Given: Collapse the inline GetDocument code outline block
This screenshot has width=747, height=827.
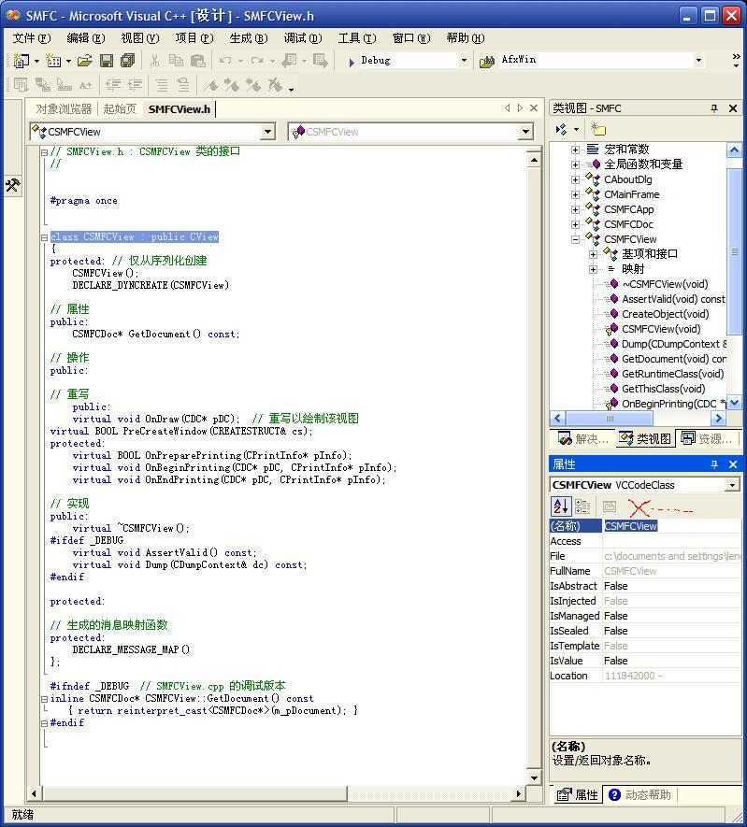Looking at the screenshot, I should [x=44, y=699].
